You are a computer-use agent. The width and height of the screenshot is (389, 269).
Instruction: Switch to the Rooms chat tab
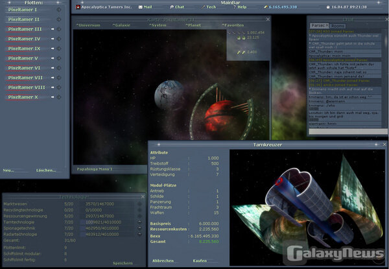click(338, 26)
